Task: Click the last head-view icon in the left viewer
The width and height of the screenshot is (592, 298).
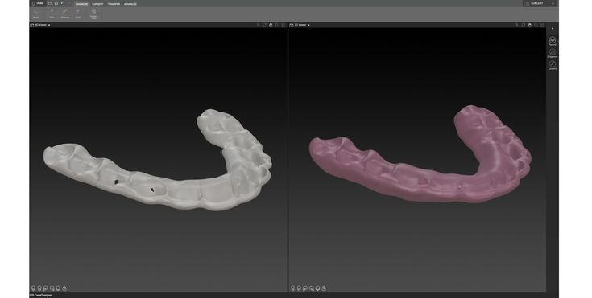Action: 64,288
